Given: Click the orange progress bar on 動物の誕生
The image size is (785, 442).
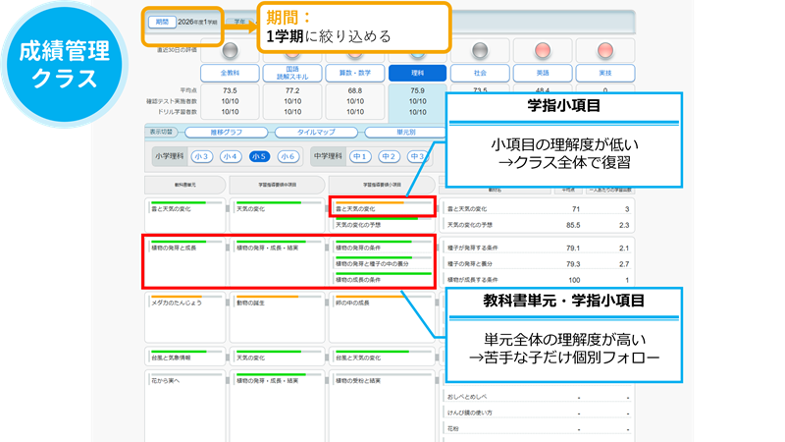Looking at the screenshot, I should (267, 298).
